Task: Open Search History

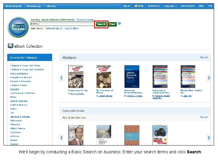Action: click(x=72, y=28)
